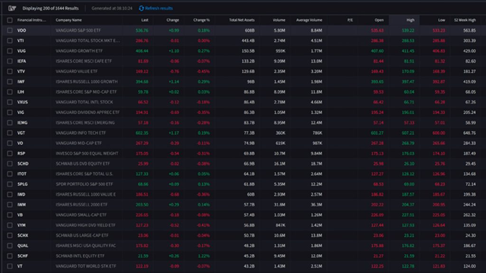Tick the IEFA row checkbox

pos(10,61)
